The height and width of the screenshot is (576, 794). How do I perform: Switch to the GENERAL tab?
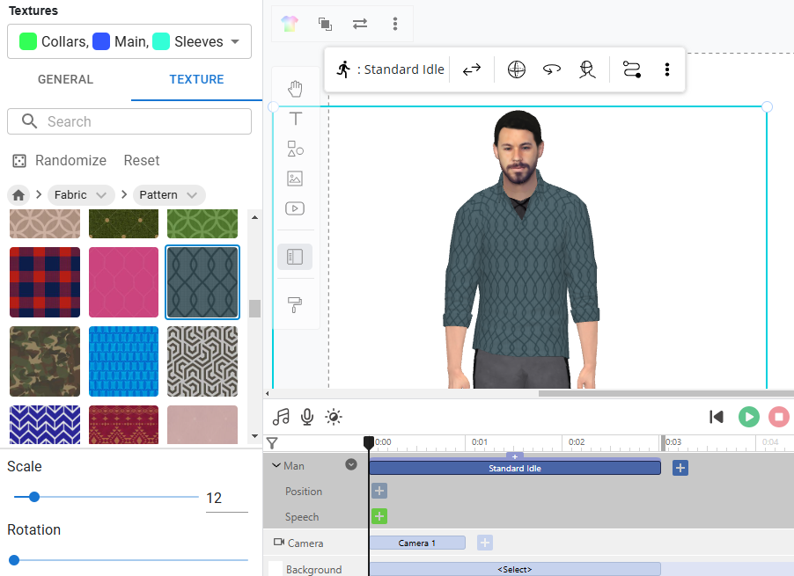65,79
